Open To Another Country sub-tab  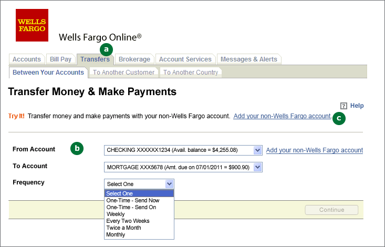tap(191, 73)
